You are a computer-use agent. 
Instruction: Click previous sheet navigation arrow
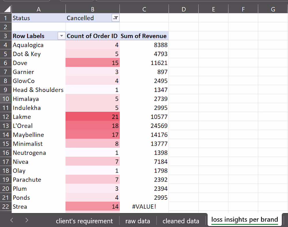12,220
